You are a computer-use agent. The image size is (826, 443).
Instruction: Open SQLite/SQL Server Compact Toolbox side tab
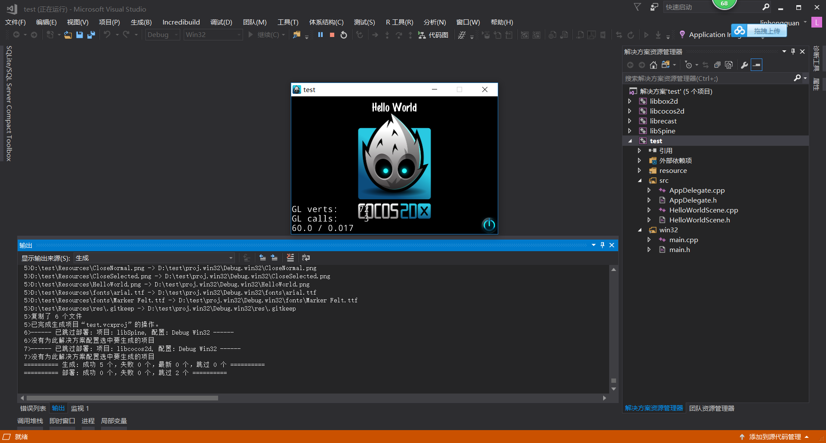point(9,103)
